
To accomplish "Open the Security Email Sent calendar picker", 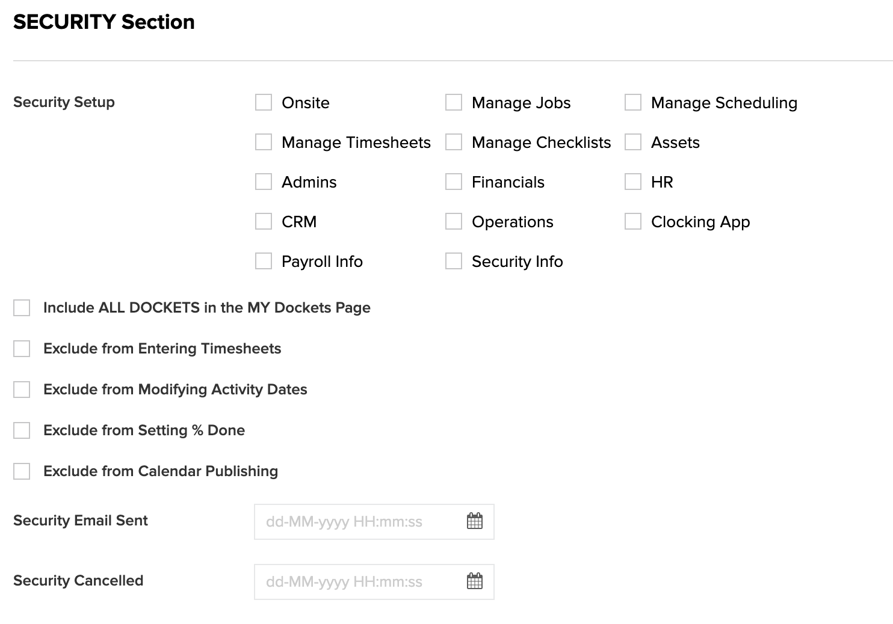I will click(x=475, y=522).
